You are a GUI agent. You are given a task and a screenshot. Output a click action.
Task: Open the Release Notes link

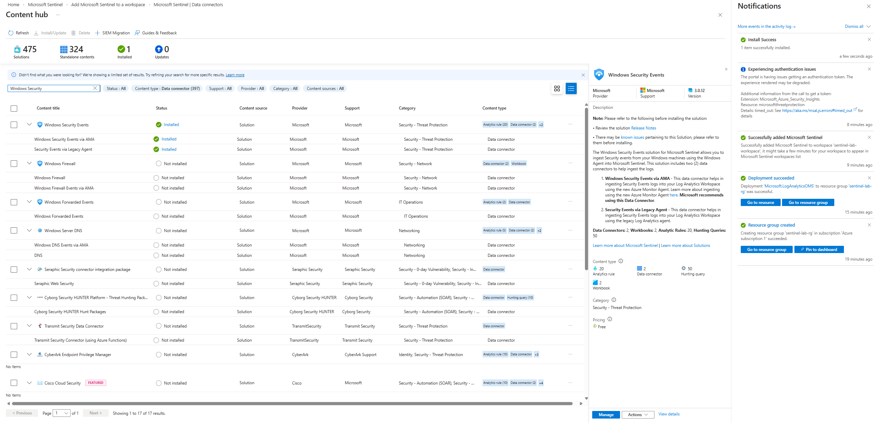(x=643, y=128)
